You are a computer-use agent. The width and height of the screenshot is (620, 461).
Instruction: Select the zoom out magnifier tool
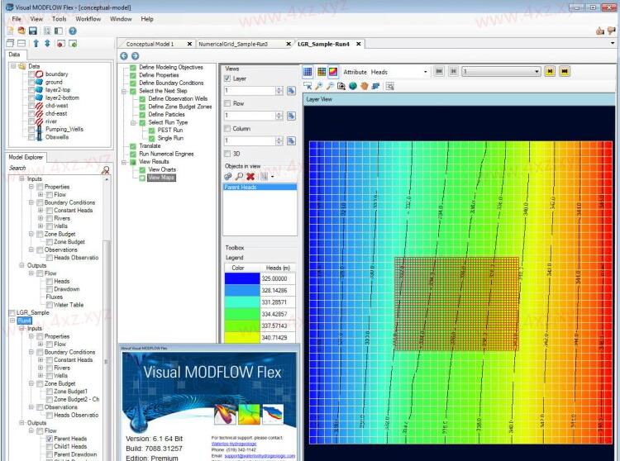(330, 86)
